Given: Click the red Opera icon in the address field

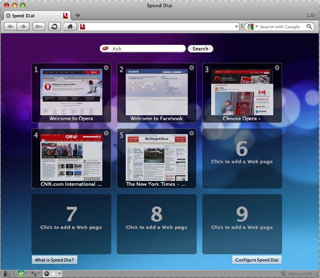Looking at the screenshot, I should click(83, 26).
